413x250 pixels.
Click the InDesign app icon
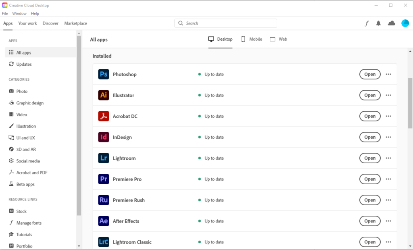[x=104, y=137]
